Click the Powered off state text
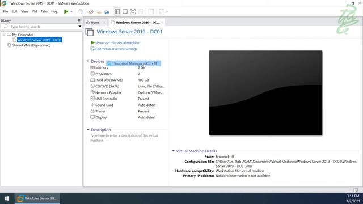The image size is (363, 204). pyautogui.click(x=225, y=157)
